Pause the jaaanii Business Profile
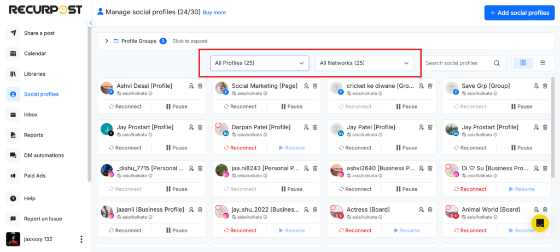The width and height of the screenshot is (560, 252). point(177,231)
